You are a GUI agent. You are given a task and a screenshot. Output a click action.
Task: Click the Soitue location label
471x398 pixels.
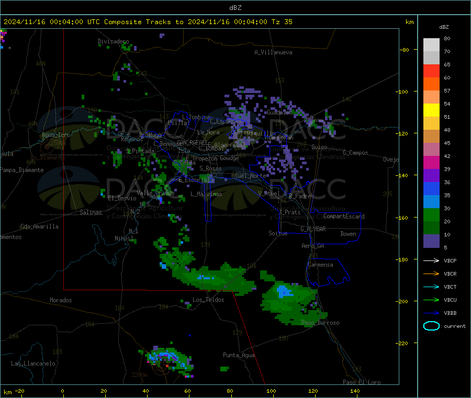[278, 233]
